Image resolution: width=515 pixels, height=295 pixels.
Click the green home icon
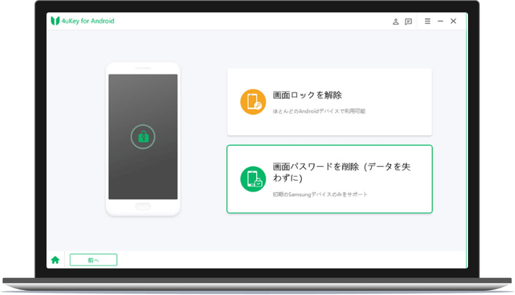click(x=55, y=260)
